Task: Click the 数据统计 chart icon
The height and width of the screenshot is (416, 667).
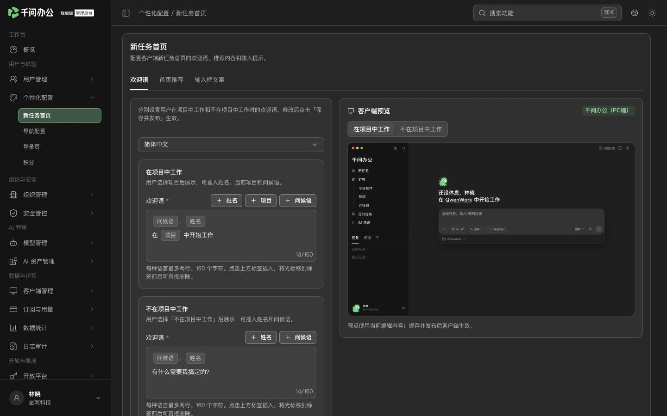Action: (x=13, y=328)
